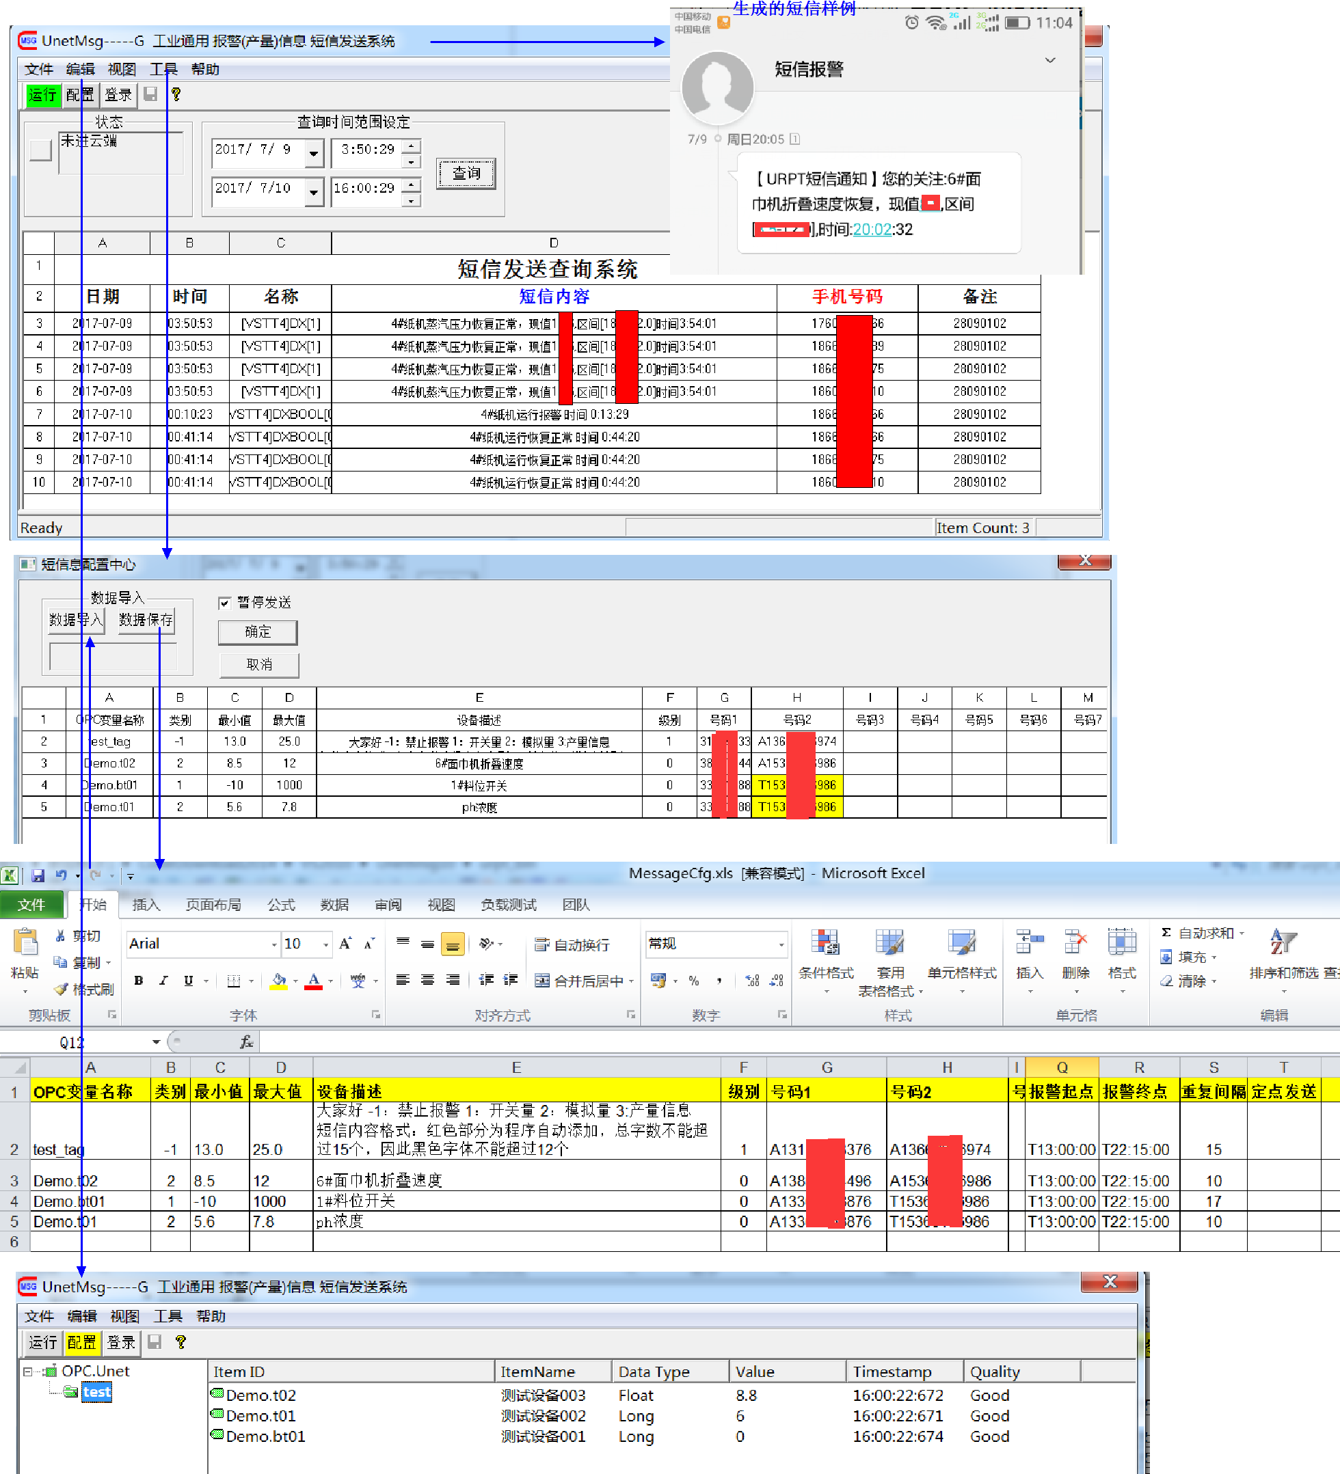Click the Center text alignment icon
This screenshot has width=1340, height=1474.
click(x=428, y=981)
